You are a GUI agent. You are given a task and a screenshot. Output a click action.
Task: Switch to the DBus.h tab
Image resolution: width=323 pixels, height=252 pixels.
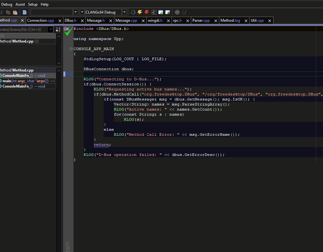(x=70, y=20)
